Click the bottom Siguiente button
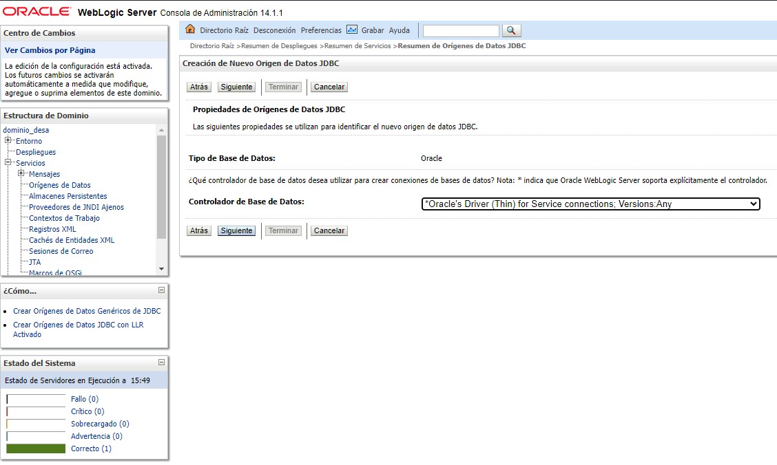The height and width of the screenshot is (465, 777). (236, 231)
